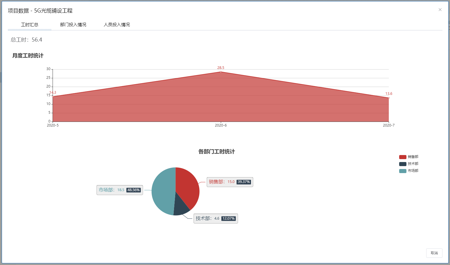Viewport: 450px width, 265px height.
Task: Click the 销售部 legend label
Action: (x=413, y=157)
